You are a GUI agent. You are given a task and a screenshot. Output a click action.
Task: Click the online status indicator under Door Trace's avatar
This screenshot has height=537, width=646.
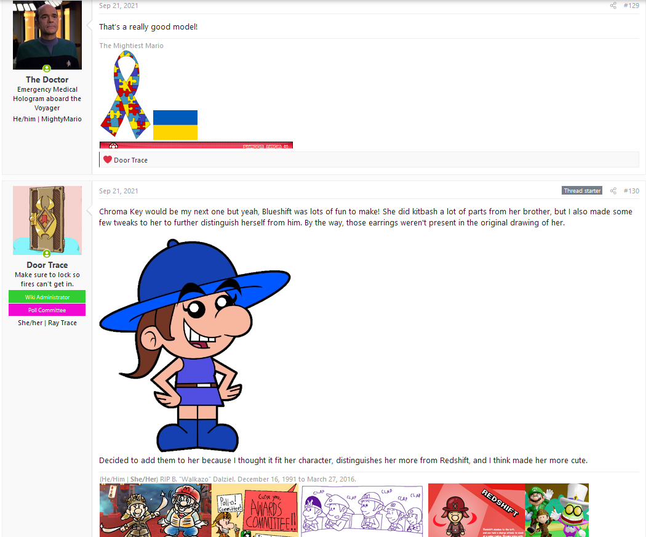tap(47, 254)
